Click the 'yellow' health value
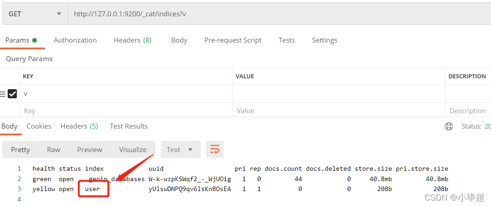This screenshot has height=206, width=491. coord(44,189)
